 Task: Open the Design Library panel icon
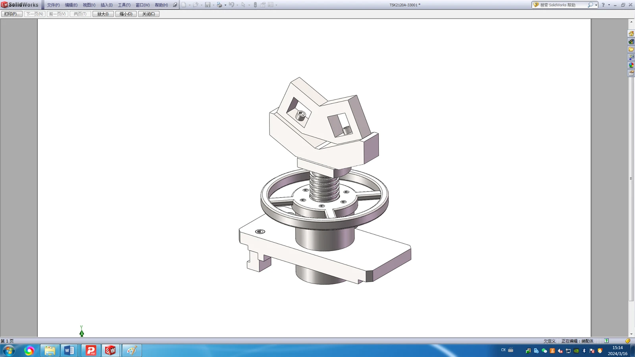point(631,42)
